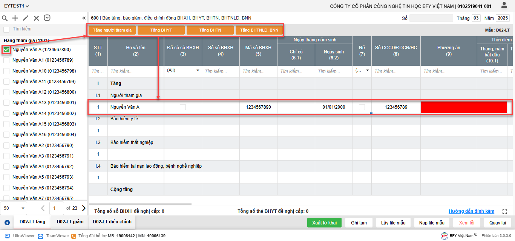The height and width of the screenshot is (241, 515).
Task: Collapse the employee list panel with double chevron
Action: [84, 18]
